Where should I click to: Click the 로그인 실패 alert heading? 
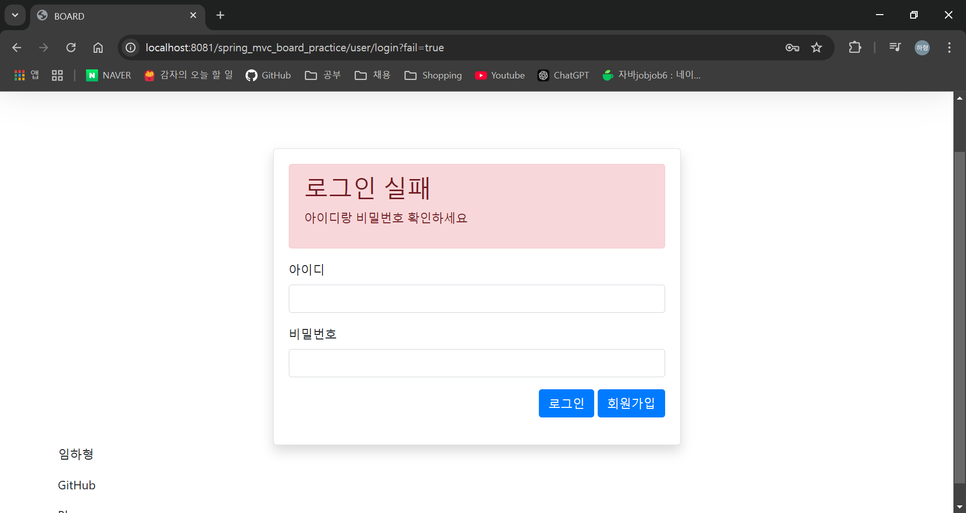[x=367, y=188]
